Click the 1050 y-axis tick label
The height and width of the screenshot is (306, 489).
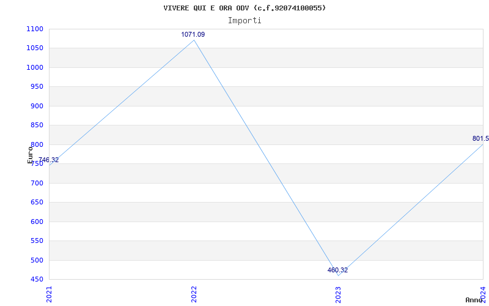point(35,48)
